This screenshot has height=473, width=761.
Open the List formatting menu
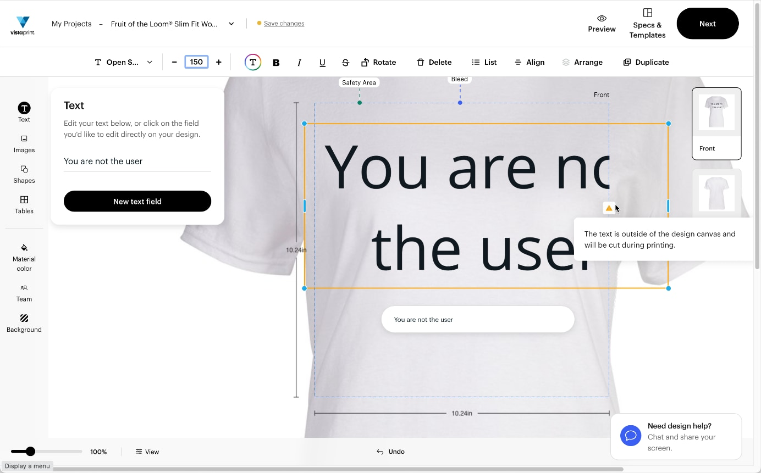[x=484, y=63]
